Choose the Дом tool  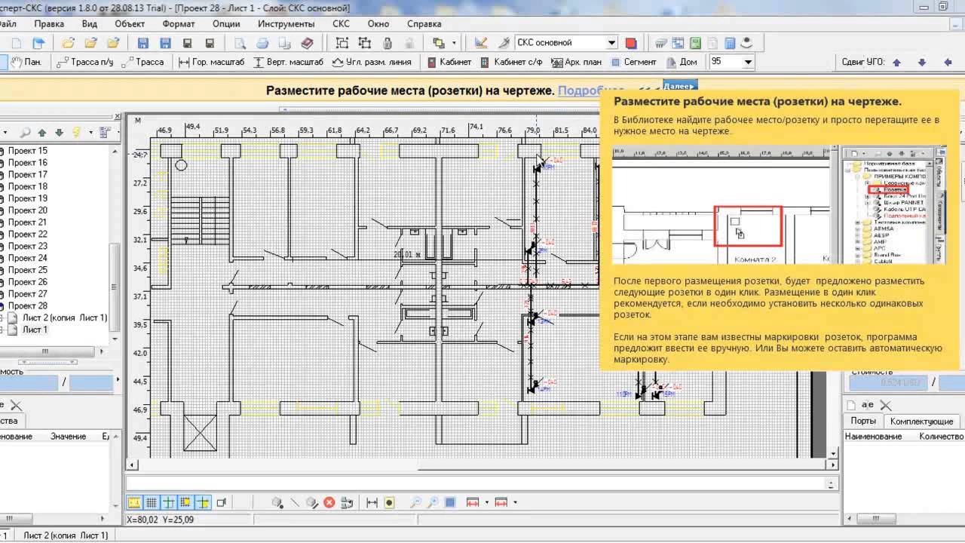pos(681,62)
